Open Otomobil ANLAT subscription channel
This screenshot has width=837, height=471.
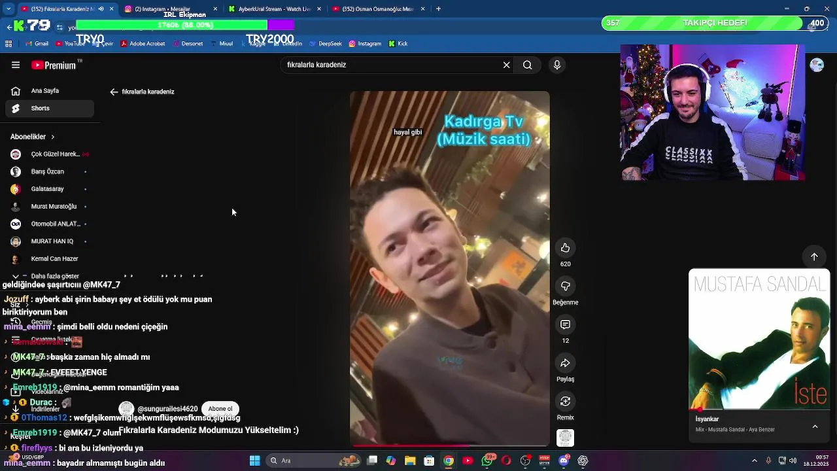[x=49, y=224]
